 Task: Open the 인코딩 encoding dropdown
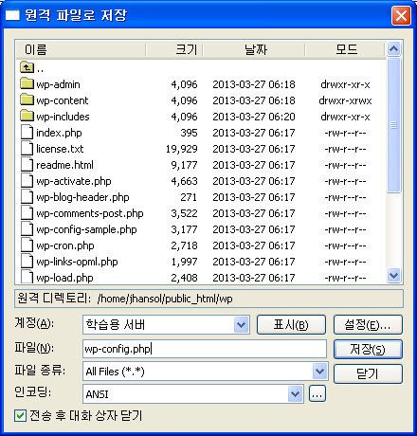[x=295, y=393]
